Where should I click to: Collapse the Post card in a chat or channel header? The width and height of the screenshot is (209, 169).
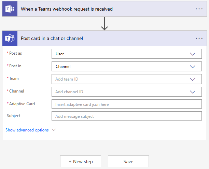(102, 38)
